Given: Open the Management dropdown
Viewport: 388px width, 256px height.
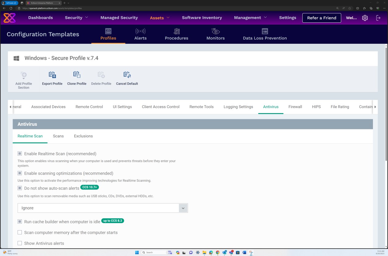Looking at the screenshot, I should point(250,18).
